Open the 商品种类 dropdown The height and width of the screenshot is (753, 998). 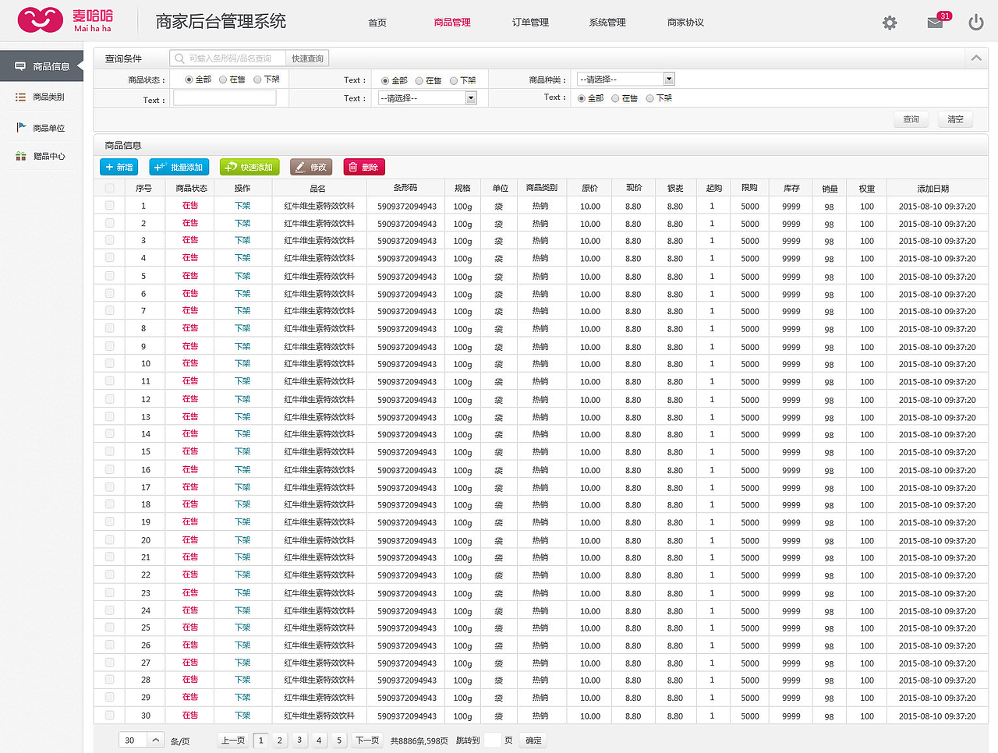point(625,80)
